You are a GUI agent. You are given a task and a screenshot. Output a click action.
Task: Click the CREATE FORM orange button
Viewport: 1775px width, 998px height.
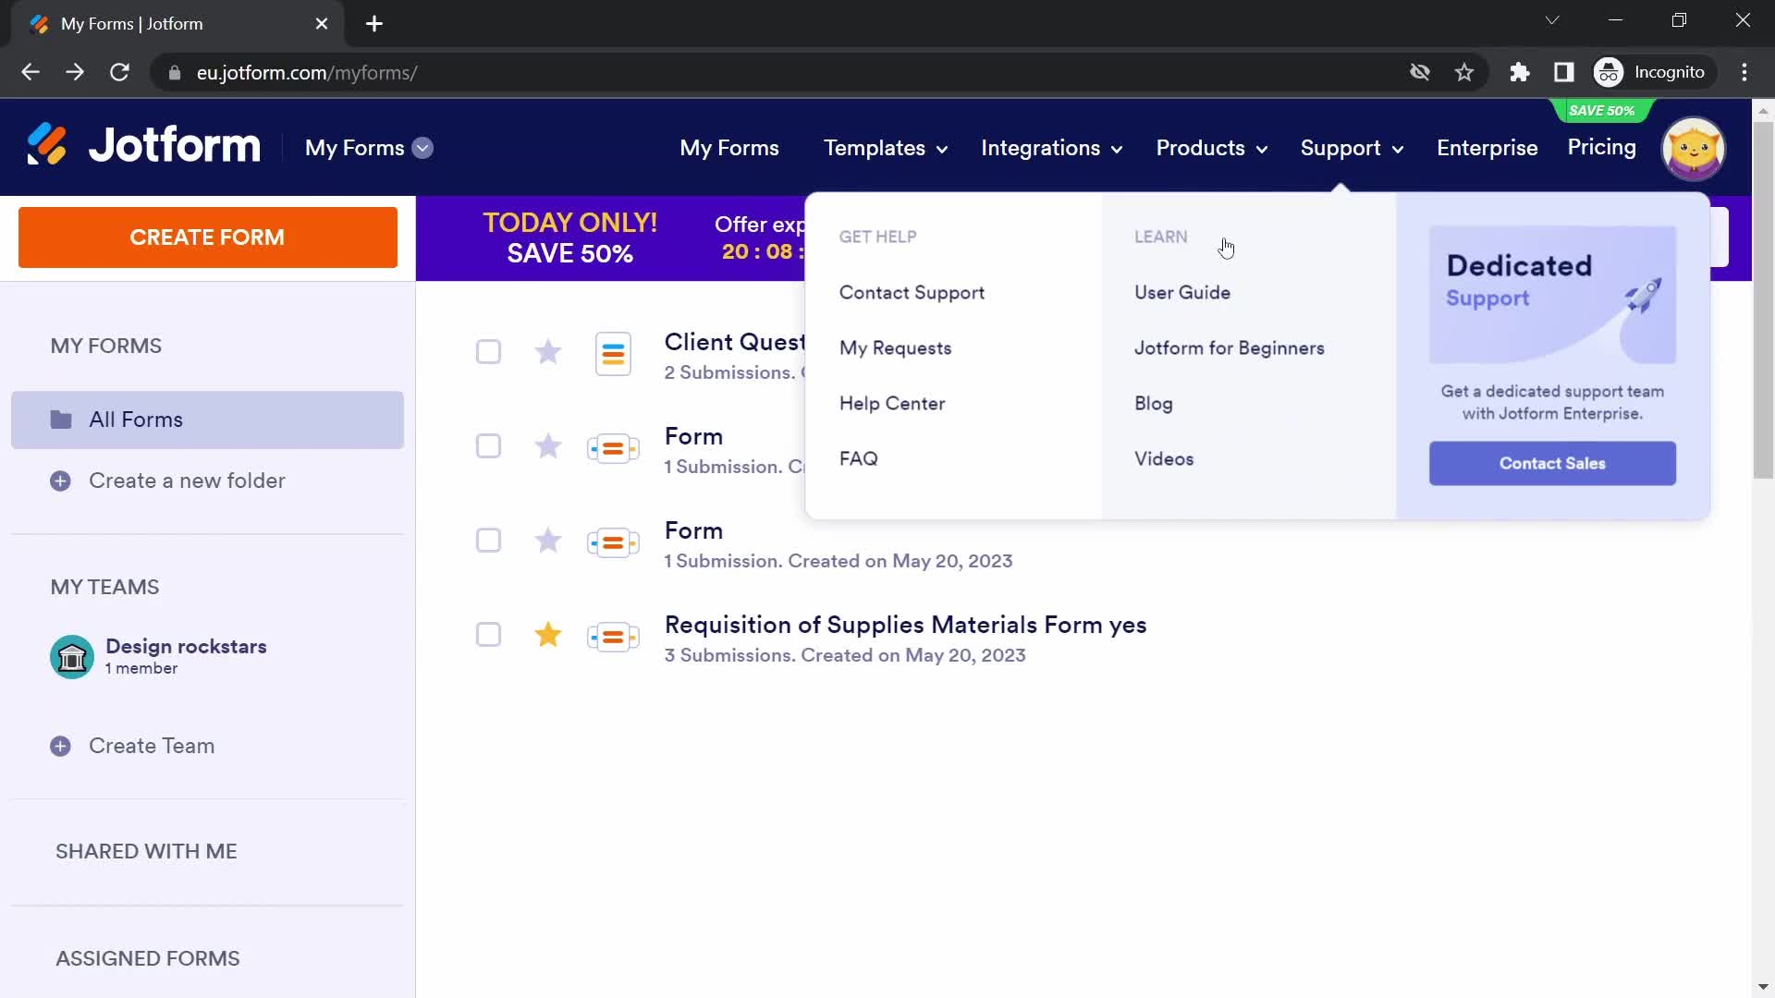[206, 237]
